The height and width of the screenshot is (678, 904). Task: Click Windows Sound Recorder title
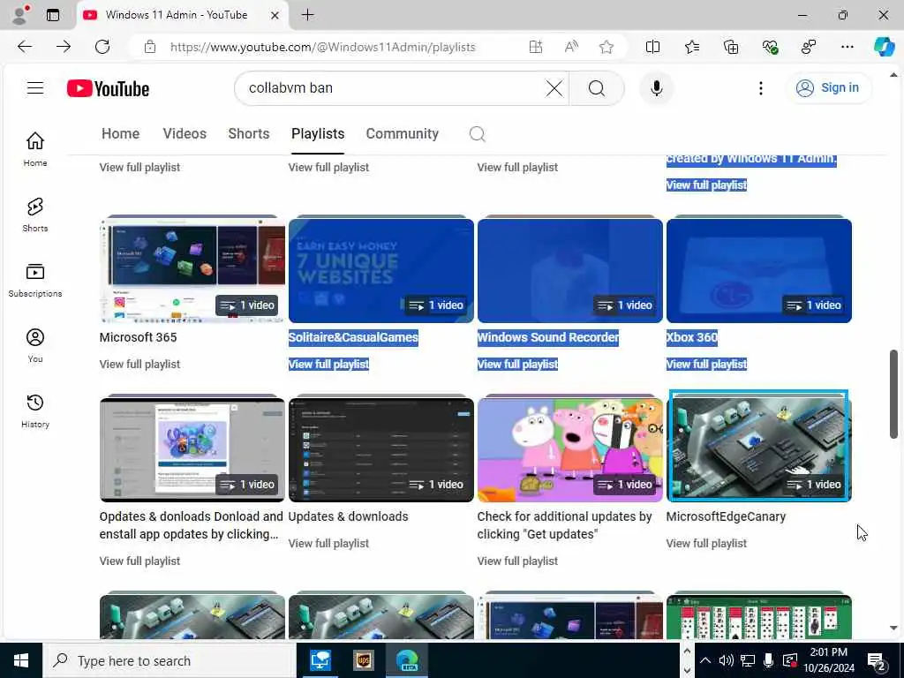pos(547,338)
